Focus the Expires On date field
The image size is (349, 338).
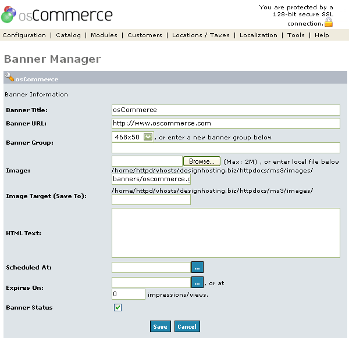tap(151, 282)
